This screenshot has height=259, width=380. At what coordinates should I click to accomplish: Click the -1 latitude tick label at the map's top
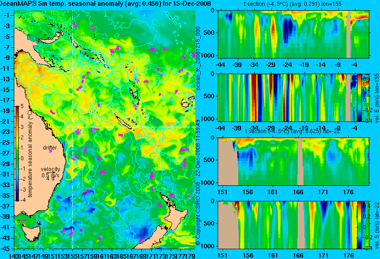click(x=8, y=15)
